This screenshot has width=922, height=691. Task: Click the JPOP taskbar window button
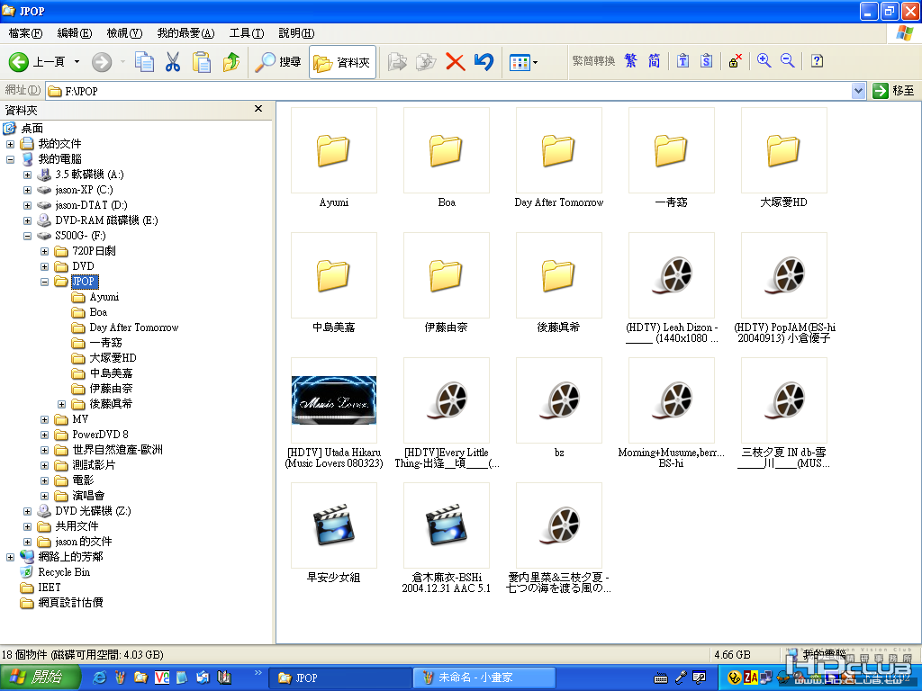[339, 678]
